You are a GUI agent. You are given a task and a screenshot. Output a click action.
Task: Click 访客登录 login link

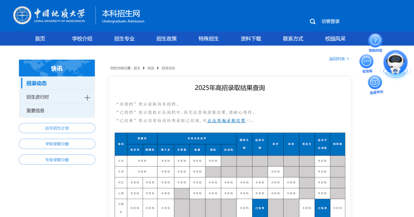(x=330, y=21)
